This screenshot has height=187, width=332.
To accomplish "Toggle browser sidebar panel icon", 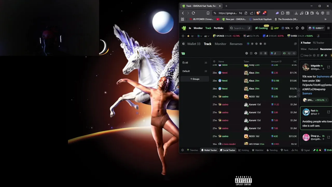I will tap(307, 13).
